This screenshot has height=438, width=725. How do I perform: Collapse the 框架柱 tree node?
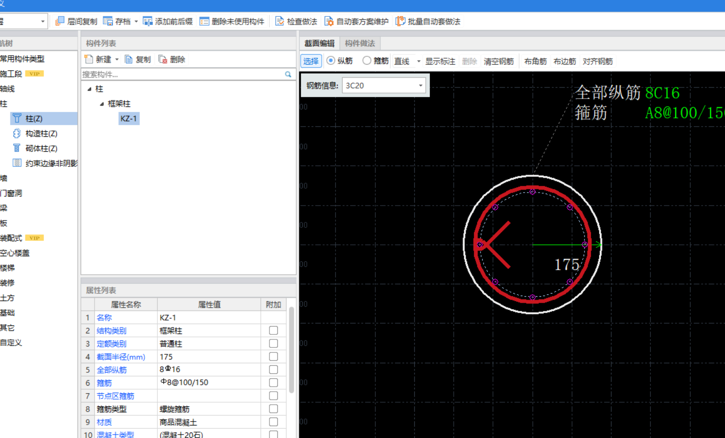click(102, 104)
